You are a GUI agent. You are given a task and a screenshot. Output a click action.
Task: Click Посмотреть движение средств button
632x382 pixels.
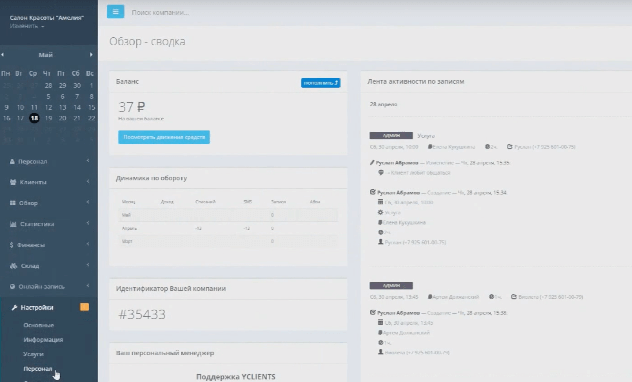(164, 137)
